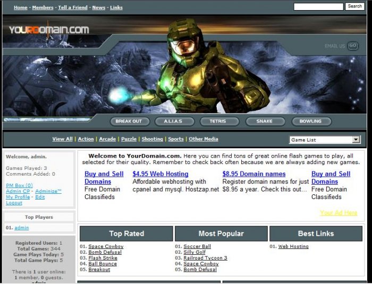Open the $8.95 Domain names ad link
The width and height of the screenshot is (372, 284).
click(x=254, y=174)
